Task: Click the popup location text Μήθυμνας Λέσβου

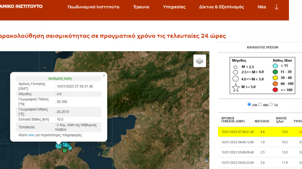Action: pos(76,127)
